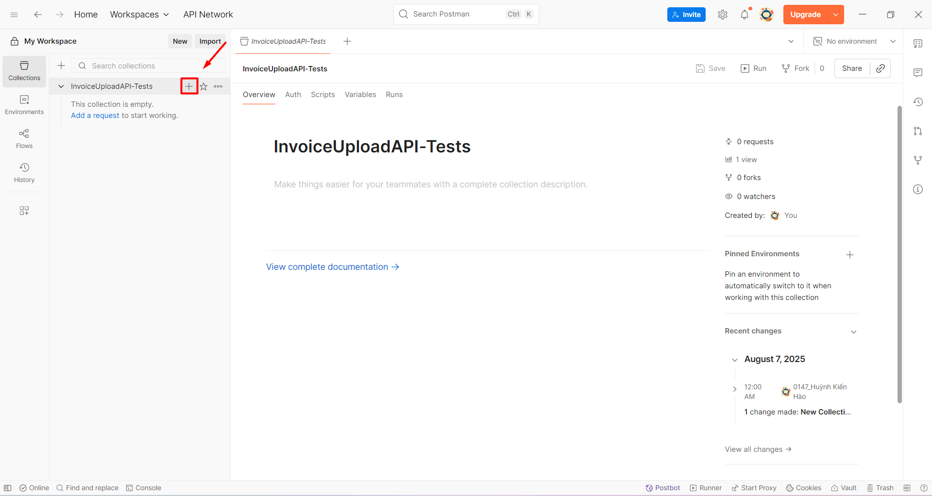Open the Collections sidebar panel
Screen dimensions: 932x496
[24, 71]
